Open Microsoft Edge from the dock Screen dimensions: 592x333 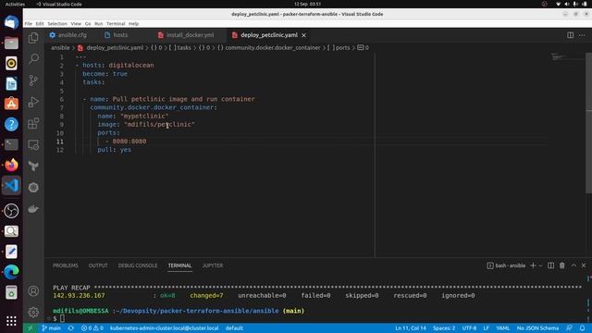click(x=11, y=272)
